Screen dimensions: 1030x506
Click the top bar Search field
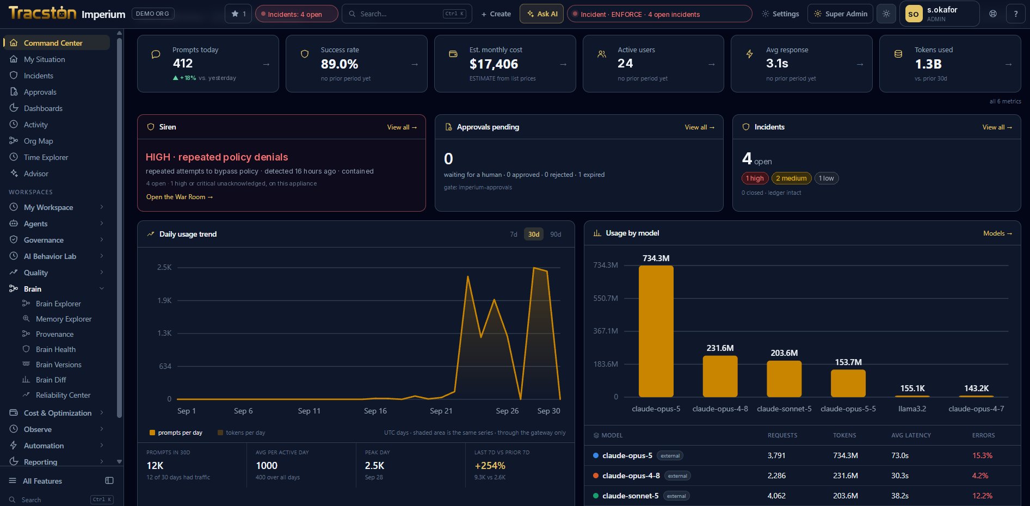[406, 14]
